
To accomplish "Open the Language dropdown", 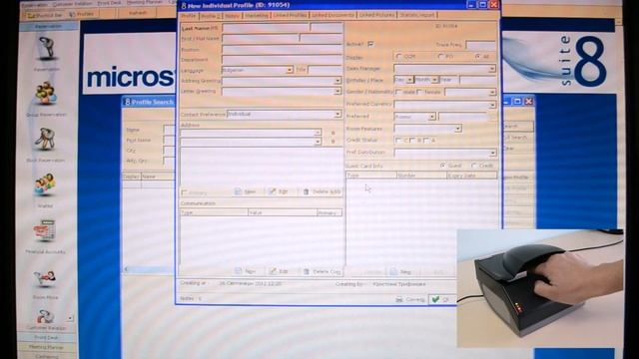I will tap(289, 70).
